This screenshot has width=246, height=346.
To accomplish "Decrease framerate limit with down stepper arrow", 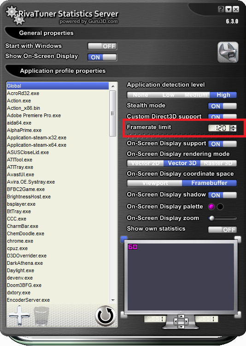I will pos(233,130).
